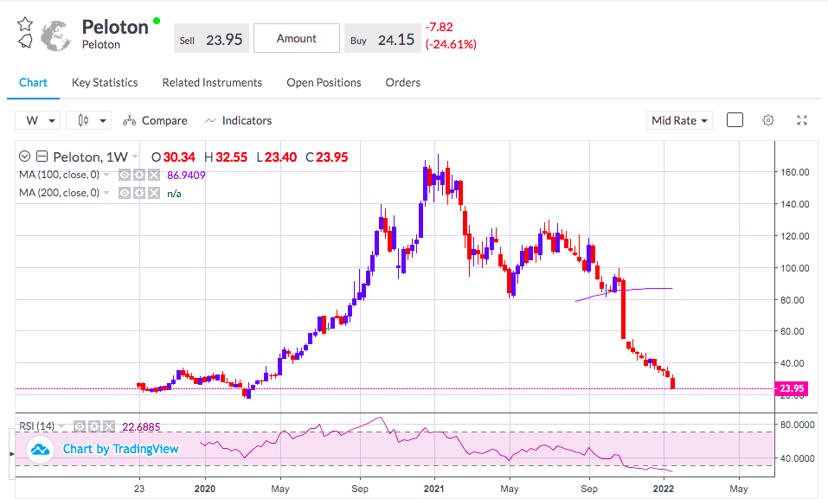Expand chart to fullscreen mode
This screenshot has width=828, height=499.
coord(801,120)
